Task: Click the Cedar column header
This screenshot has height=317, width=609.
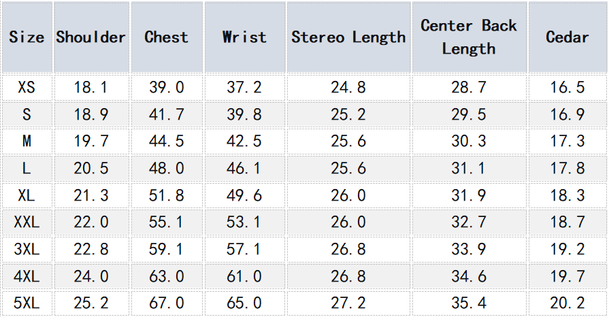Action: (x=567, y=37)
